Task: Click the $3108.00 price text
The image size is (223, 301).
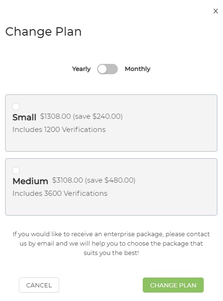Action: click(68, 180)
